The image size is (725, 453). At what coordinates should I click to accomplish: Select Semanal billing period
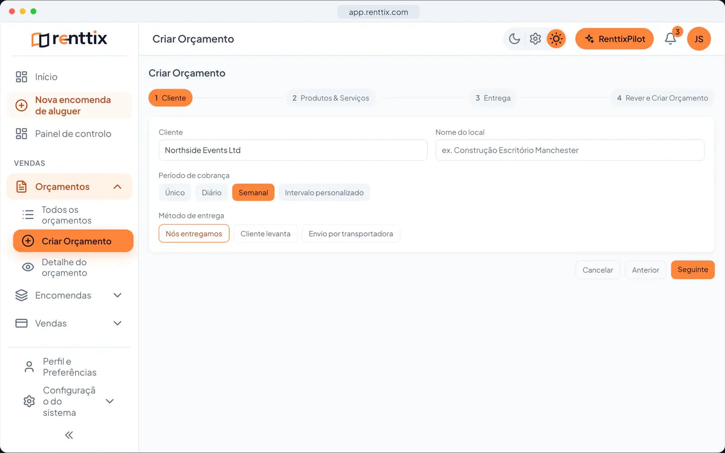pos(253,193)
